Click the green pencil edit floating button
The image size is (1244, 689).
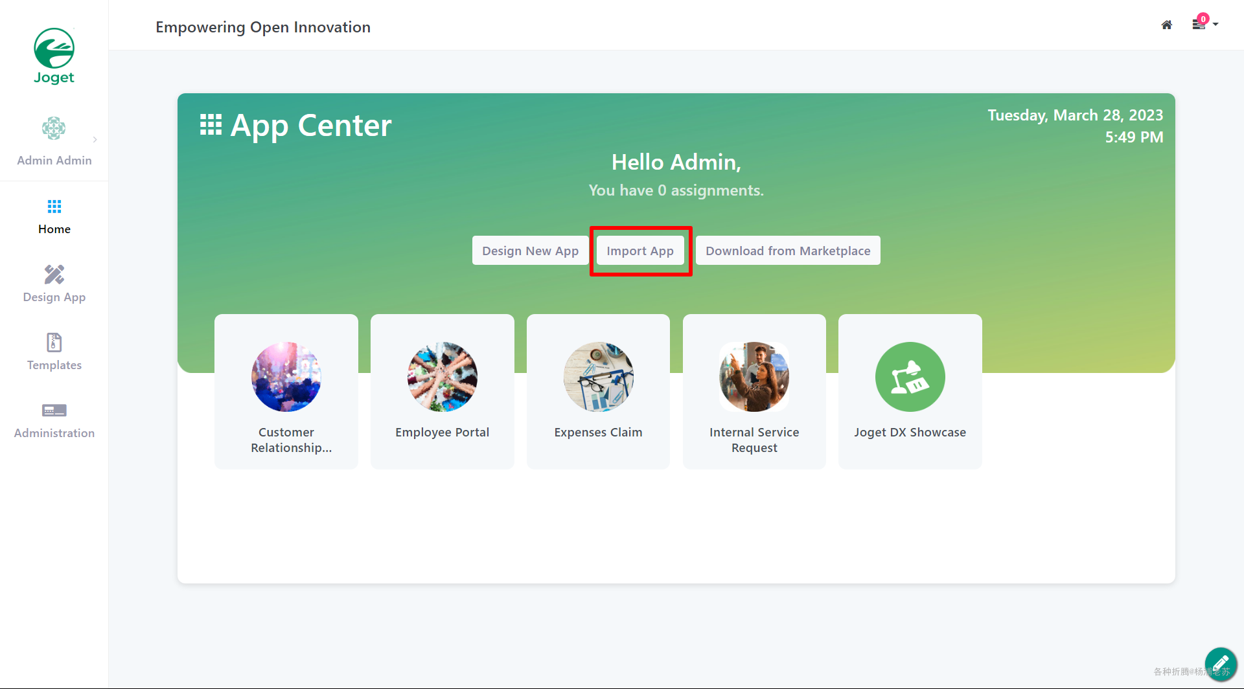click(1221, 663)
